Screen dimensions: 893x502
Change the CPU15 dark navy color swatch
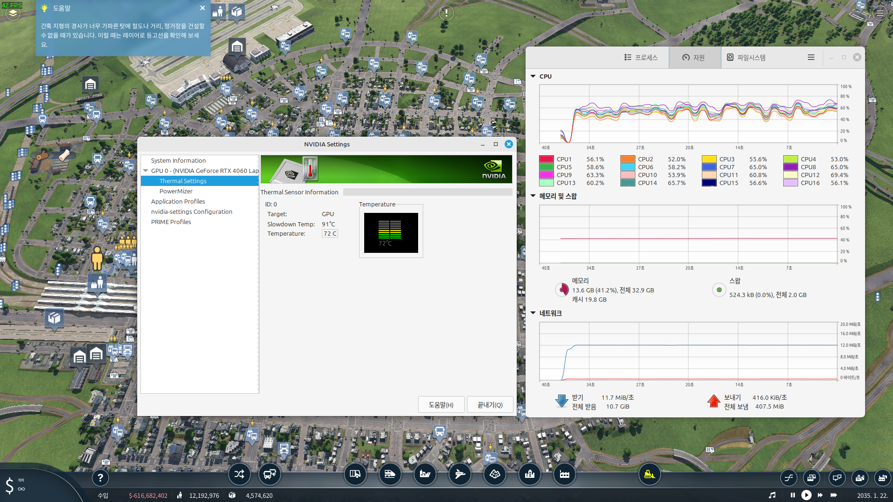point(709,183)
